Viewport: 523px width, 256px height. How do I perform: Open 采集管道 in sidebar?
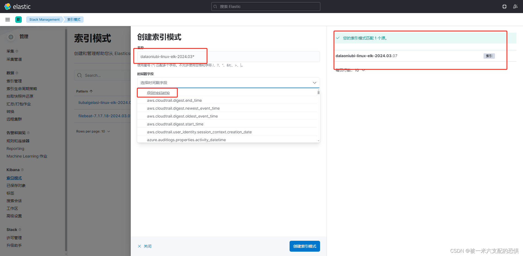coord(14,59)
